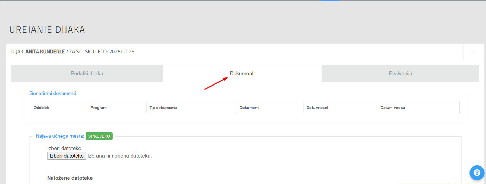Open the Podatki dijaka tab
Image resolution: width=486 pixels, height=184 pixels.
click(87, 74)
